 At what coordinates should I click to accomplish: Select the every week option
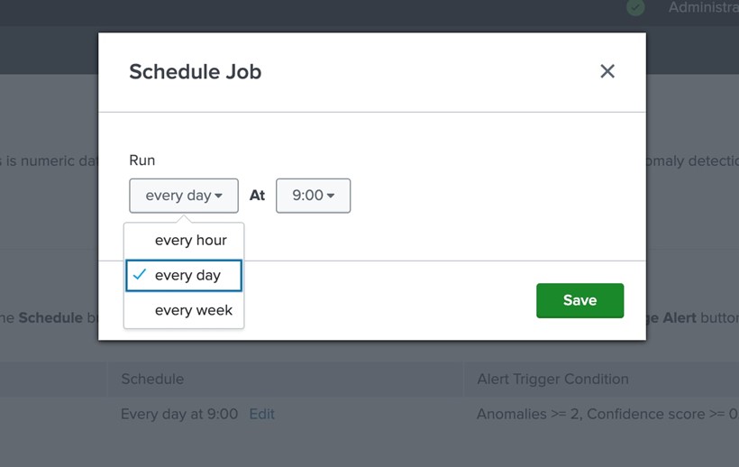click(193, 310)
